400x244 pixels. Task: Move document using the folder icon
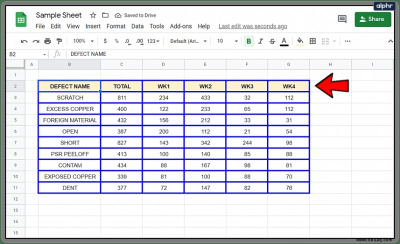click(x=105, y=15)
